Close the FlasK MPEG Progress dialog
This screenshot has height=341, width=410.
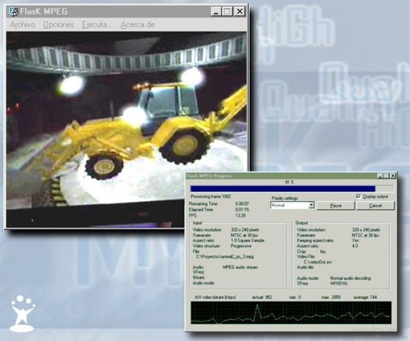[x=393, y=176]
